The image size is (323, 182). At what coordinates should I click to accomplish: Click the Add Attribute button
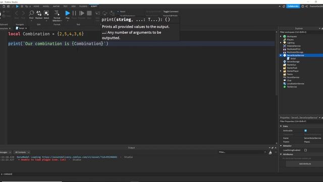[305, 164]
